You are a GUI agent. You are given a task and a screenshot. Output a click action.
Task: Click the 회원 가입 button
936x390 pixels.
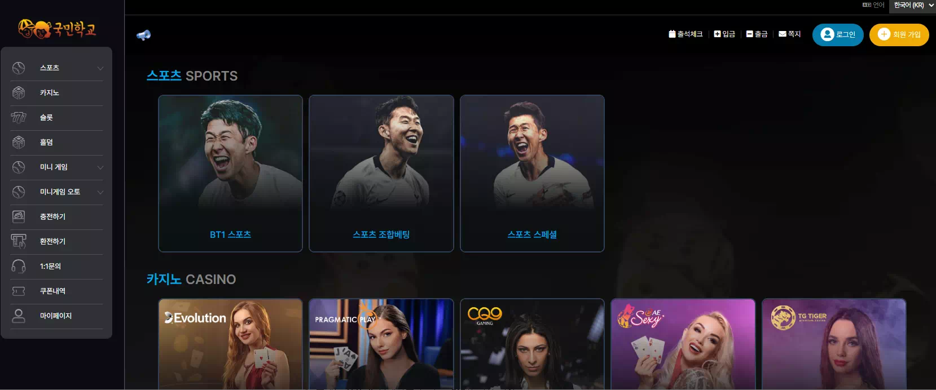(x=899, y=35)
